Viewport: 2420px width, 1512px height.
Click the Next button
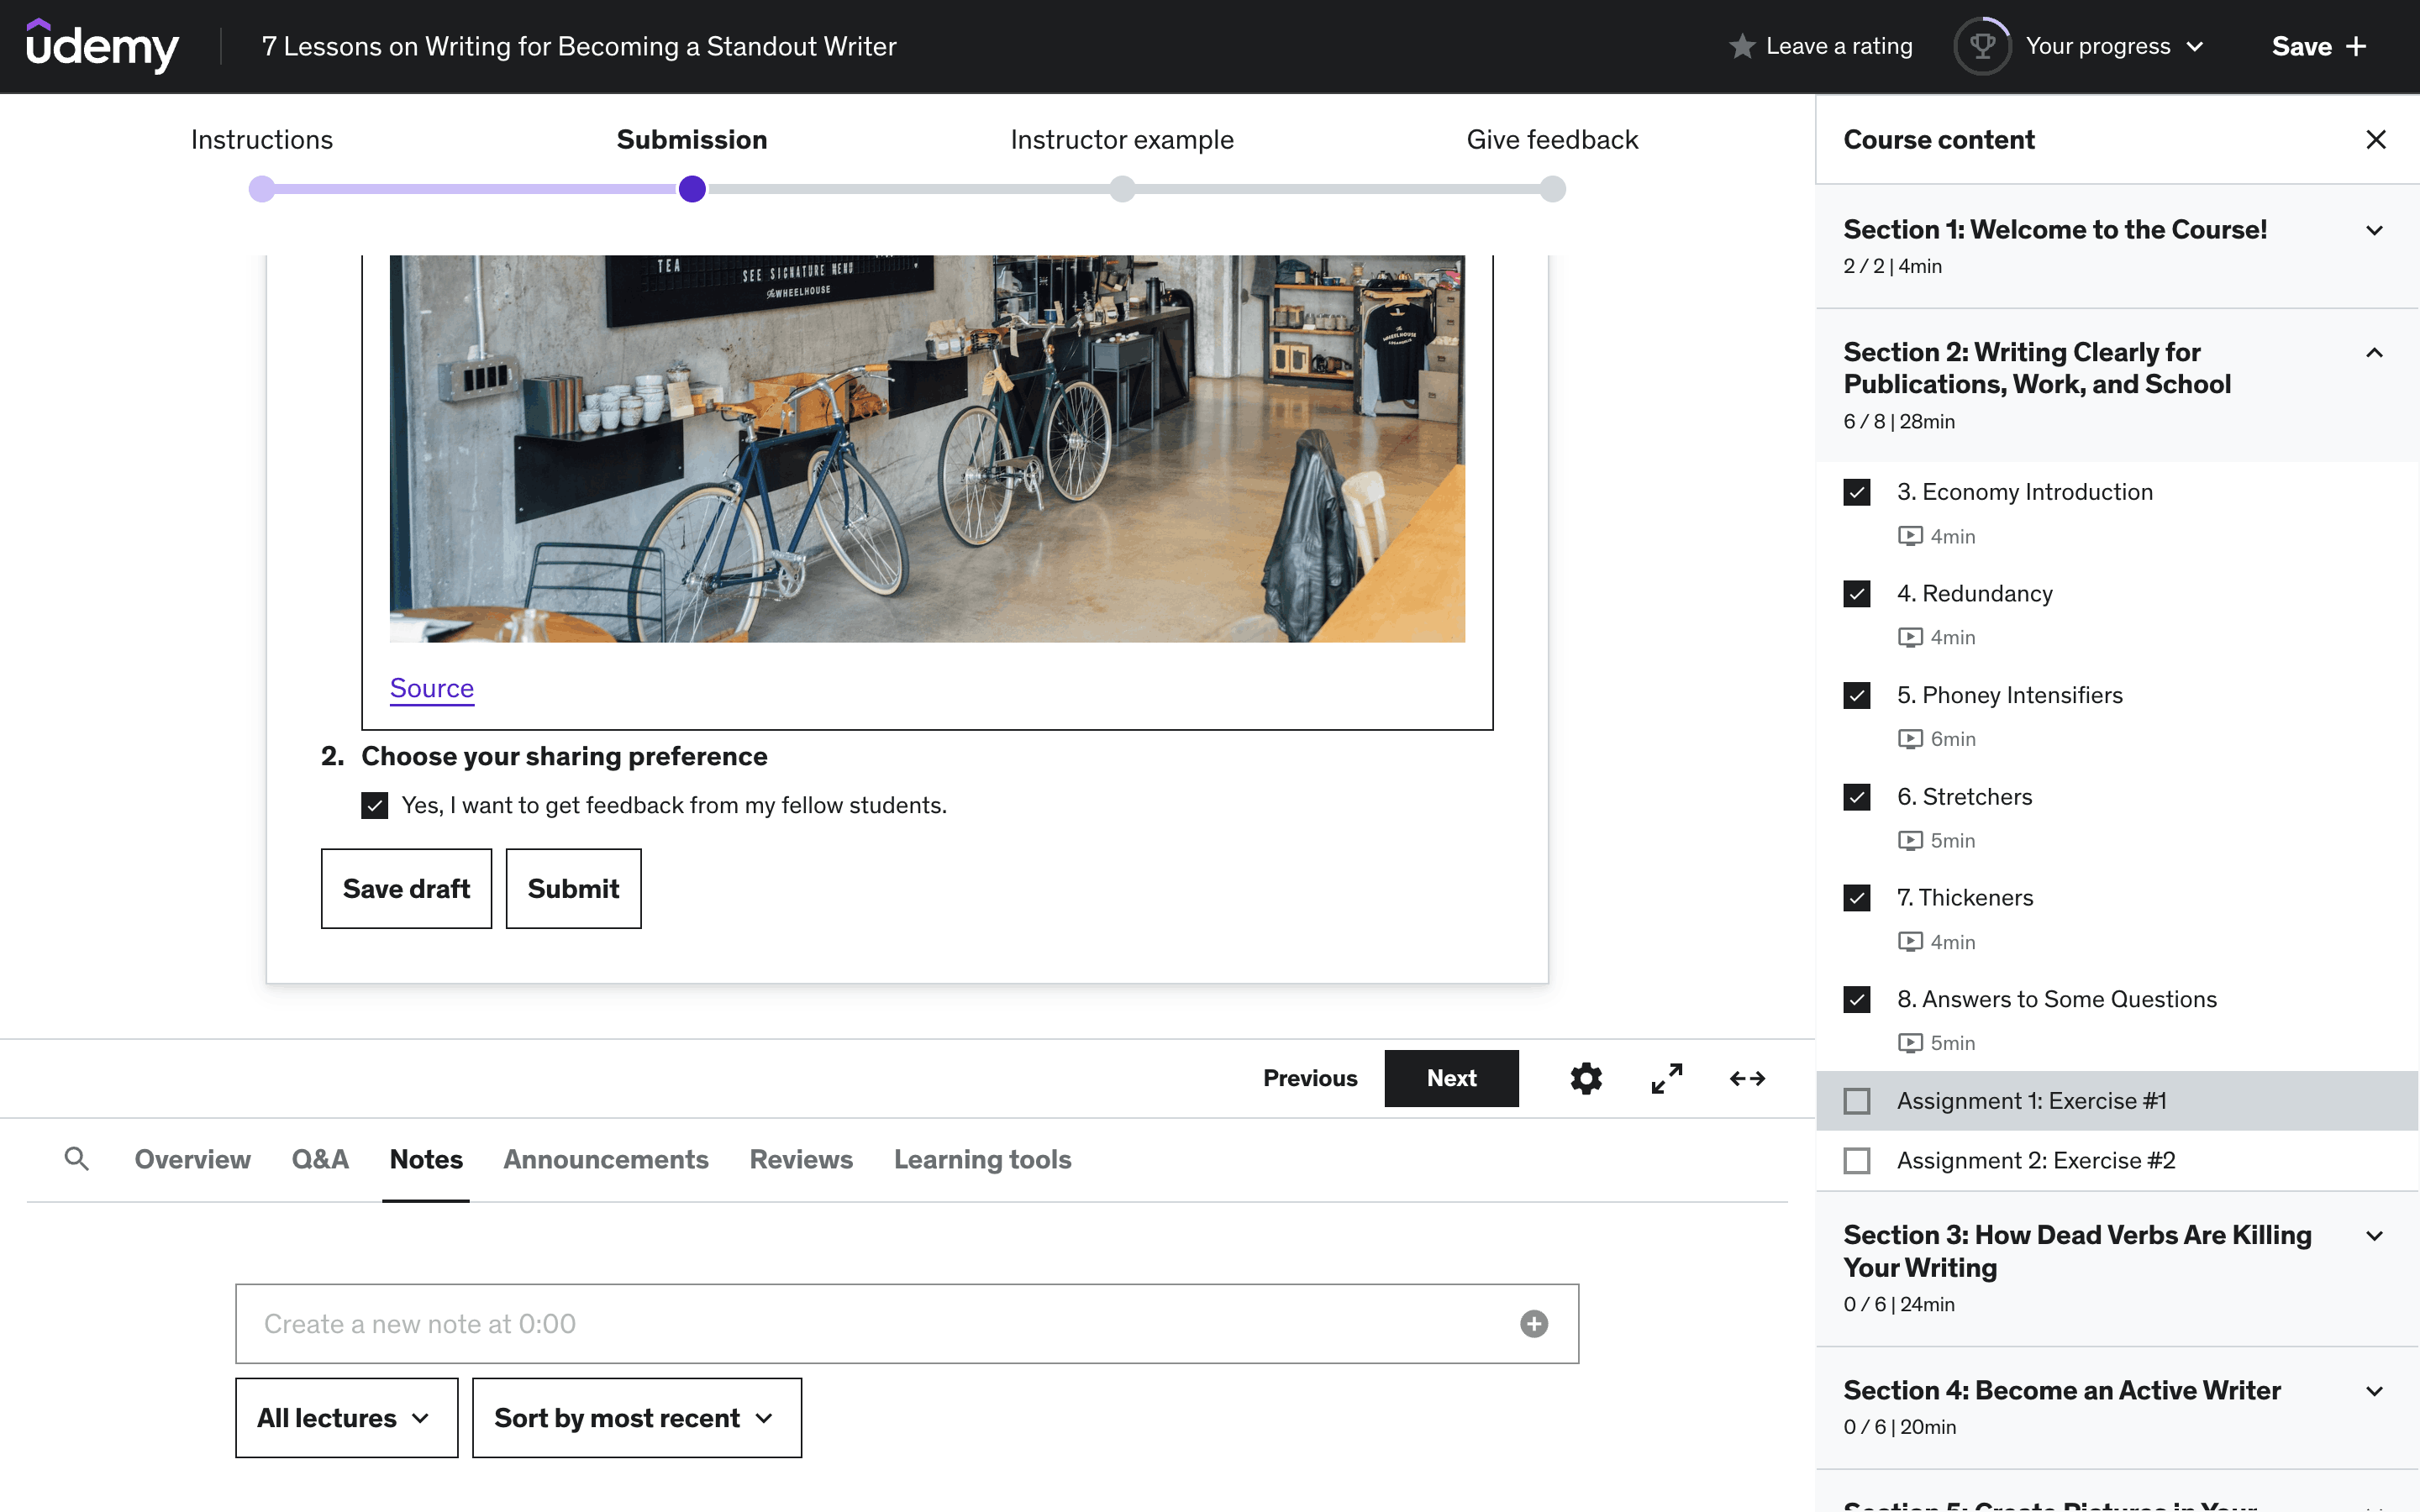pos(1451,1078)
